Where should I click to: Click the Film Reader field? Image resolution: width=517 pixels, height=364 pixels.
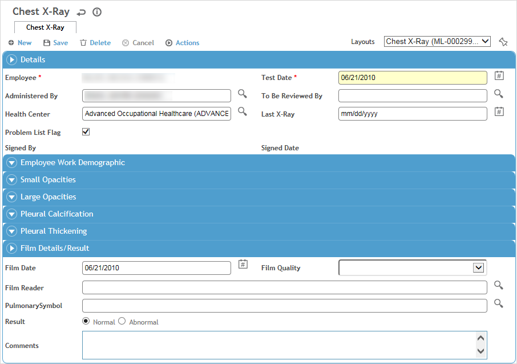coord(285,287)
